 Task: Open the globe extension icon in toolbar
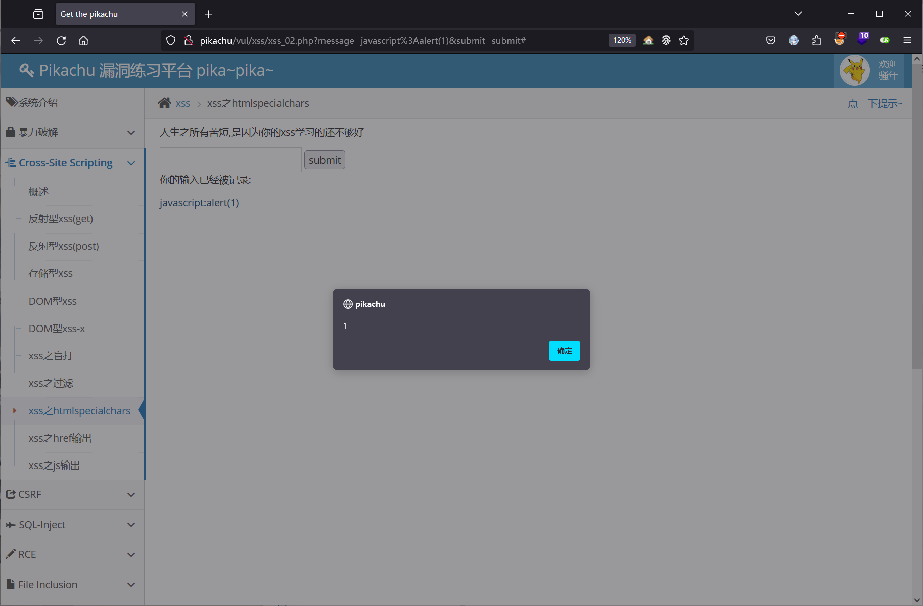pyautogui.click(x=794, y=40)
